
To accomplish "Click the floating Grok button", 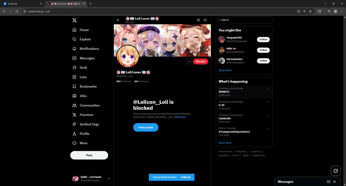I will click(336, 171).
